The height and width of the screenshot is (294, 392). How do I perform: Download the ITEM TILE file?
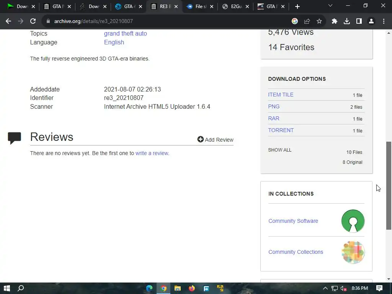(281, 95)
